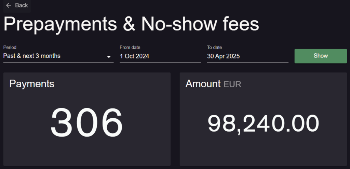Viewport: 350px width, 169px height.
Task: Select the 98,240.00 amount value
Action: click(x=263, y=123)
